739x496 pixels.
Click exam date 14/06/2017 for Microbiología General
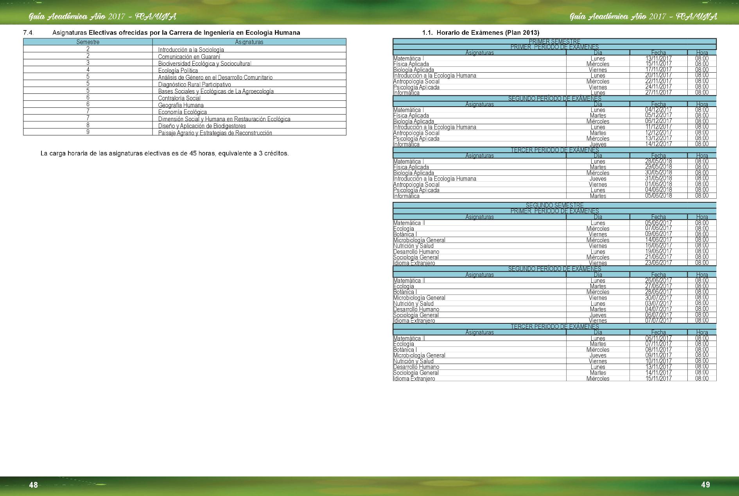[x=658, y=240]
